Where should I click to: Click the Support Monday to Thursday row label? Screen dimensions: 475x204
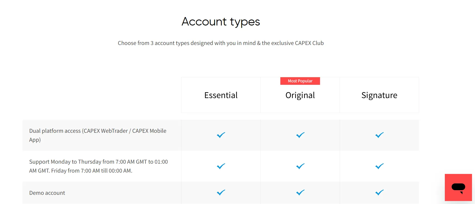coord(98,166)
